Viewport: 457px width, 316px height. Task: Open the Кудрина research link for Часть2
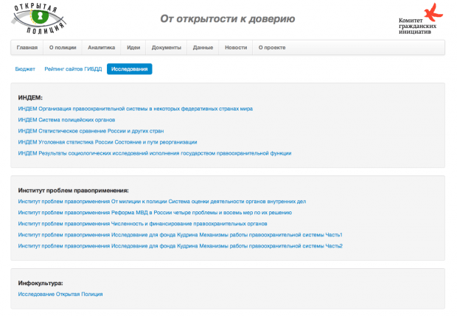180,245
